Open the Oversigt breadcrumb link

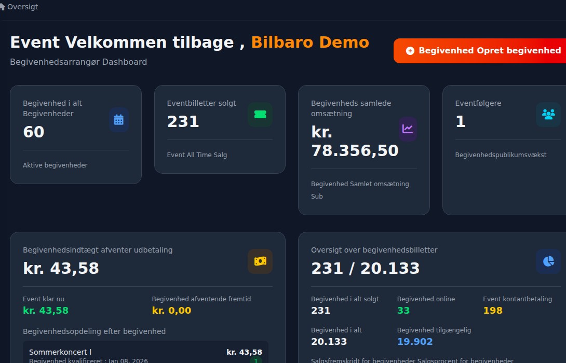(22, 7)
